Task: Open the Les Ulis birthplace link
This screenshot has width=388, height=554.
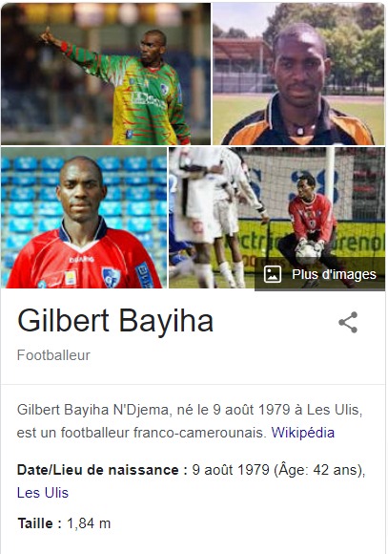Action: (43, 493)
